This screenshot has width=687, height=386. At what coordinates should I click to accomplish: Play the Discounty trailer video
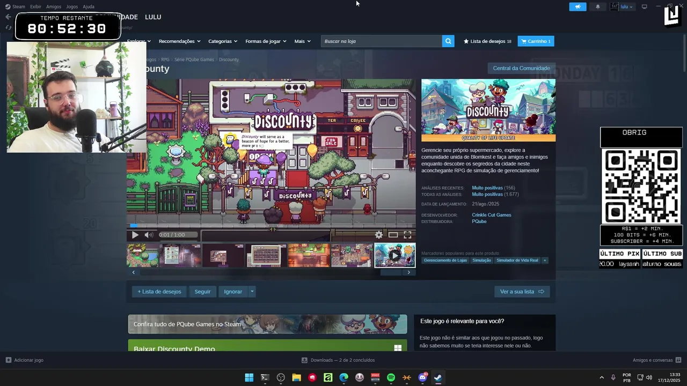coord(135,235)
